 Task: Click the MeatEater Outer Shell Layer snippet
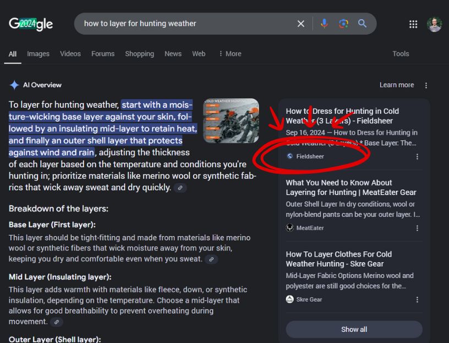[353, 209]
